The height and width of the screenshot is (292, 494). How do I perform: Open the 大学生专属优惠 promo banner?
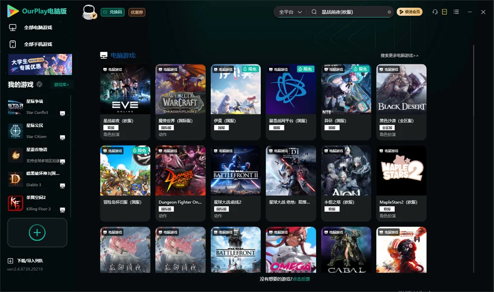tap(40, 64)
